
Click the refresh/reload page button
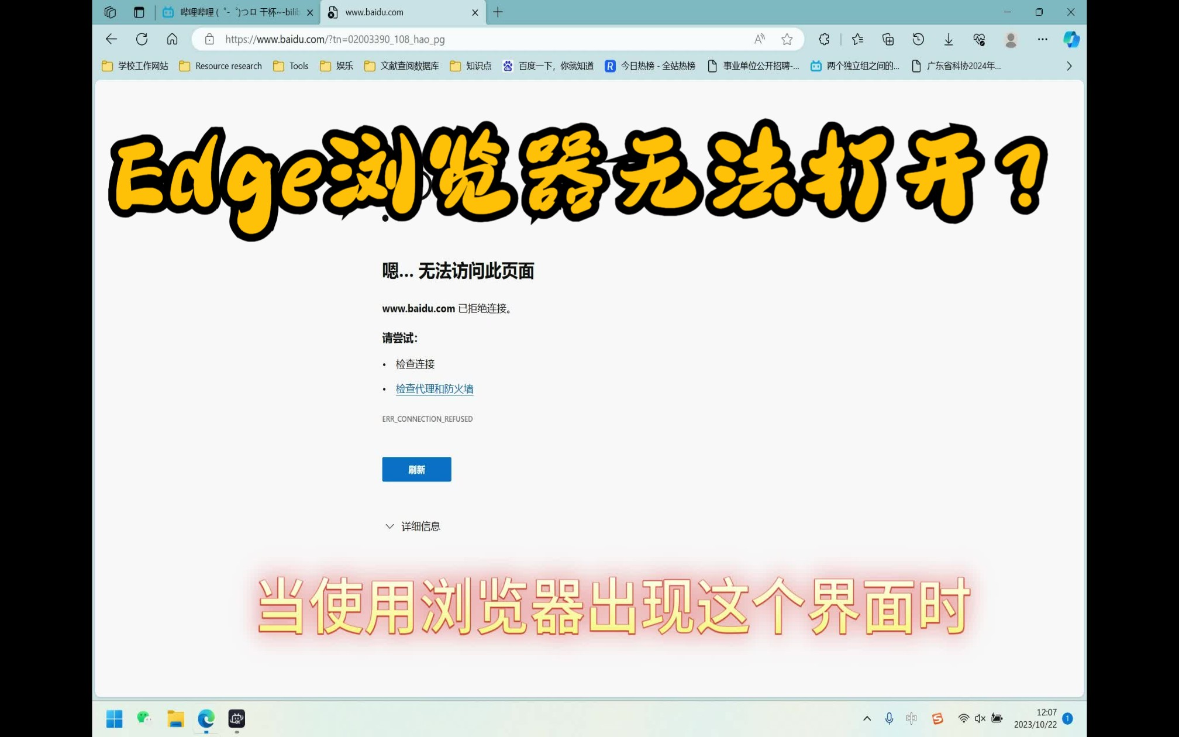(x=141, y=39)
